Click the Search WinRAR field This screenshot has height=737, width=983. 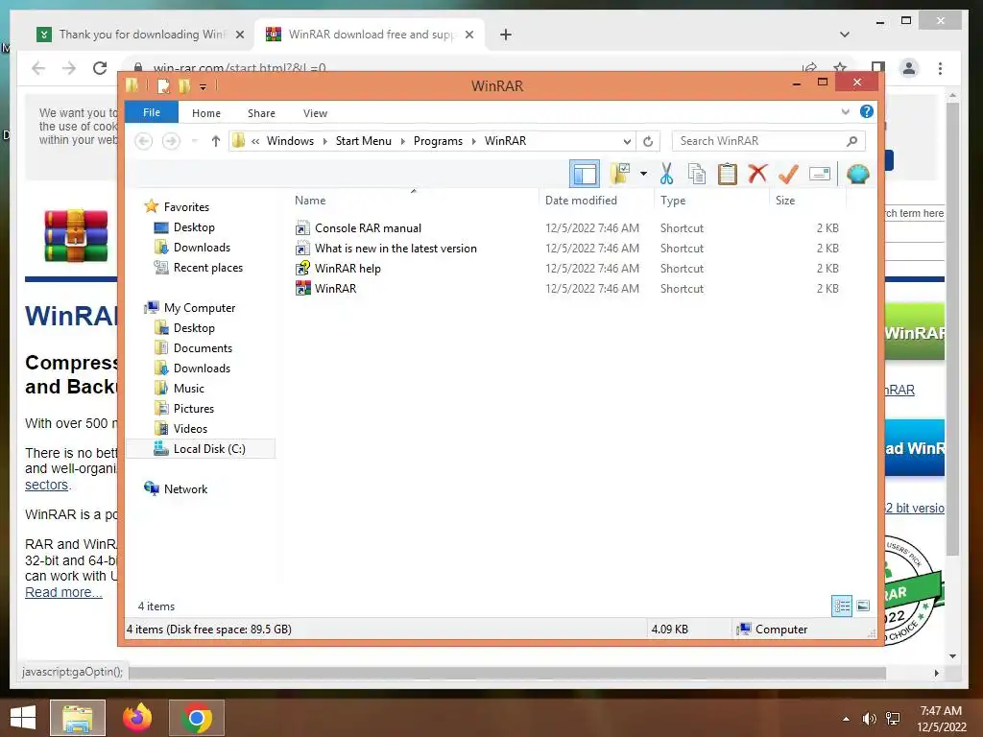tap(768, 141)
